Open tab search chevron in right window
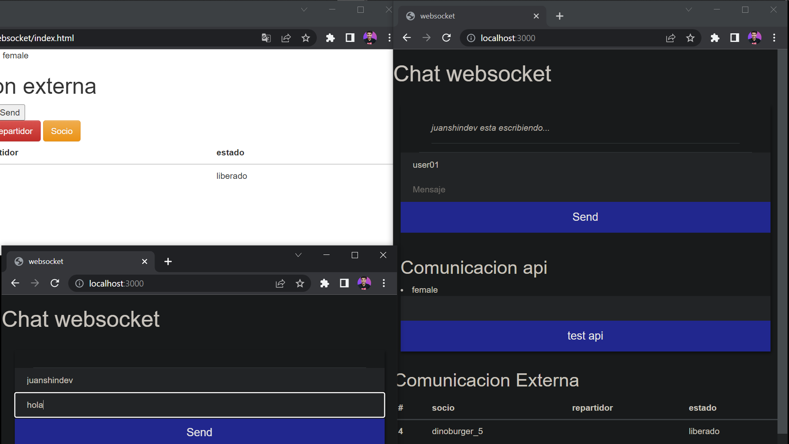Image resolution: width=789 pixels, height=444 pixels. point(689,9)
